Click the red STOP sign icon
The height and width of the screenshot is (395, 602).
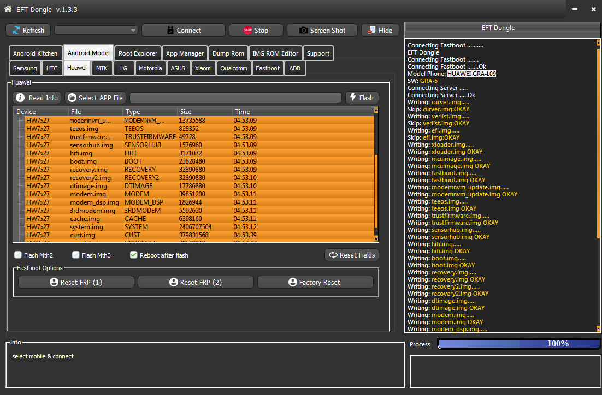pos(247,30)
